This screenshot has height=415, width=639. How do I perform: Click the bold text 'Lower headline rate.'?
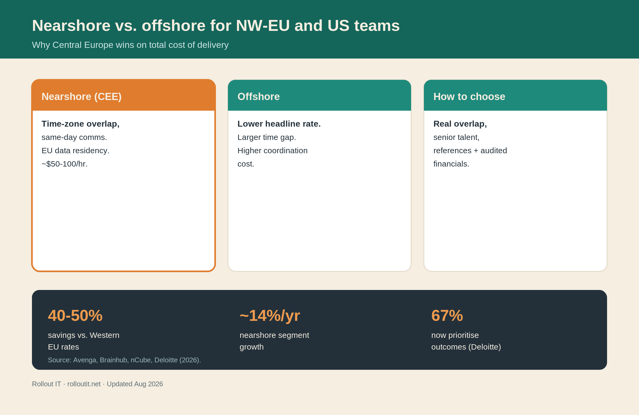tap(279, 124)
